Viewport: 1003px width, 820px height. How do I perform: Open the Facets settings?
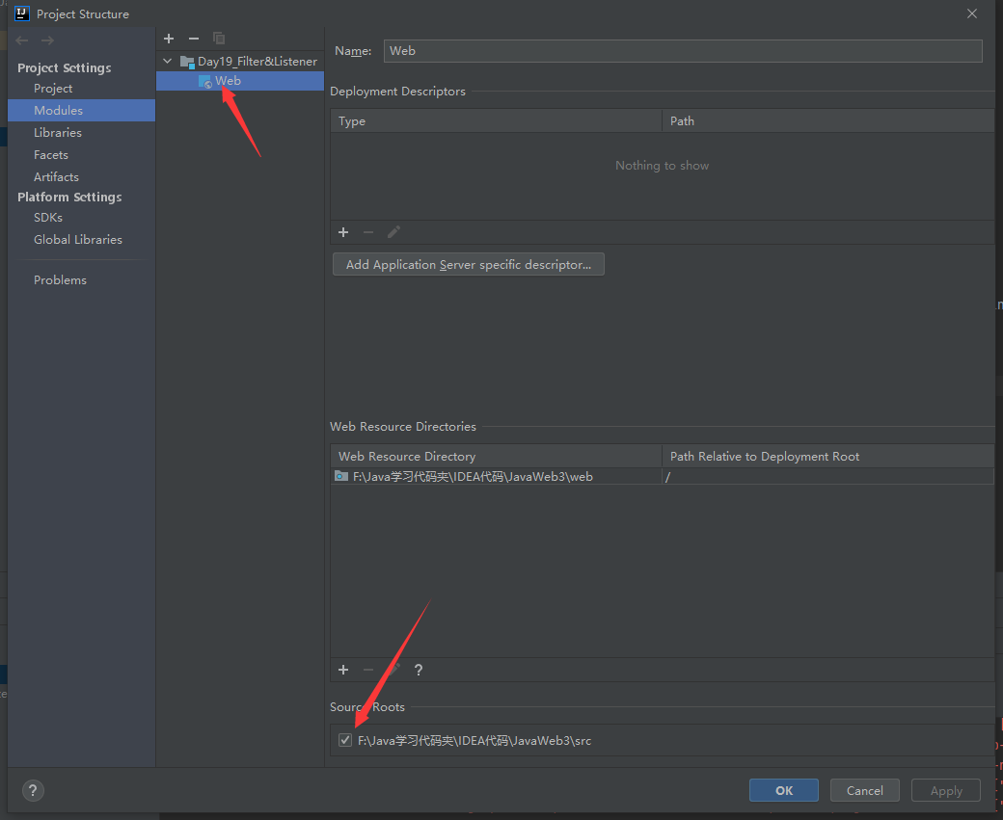51,155
